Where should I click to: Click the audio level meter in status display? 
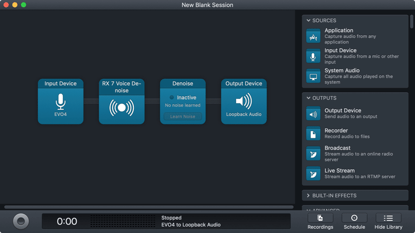(123, 222)
